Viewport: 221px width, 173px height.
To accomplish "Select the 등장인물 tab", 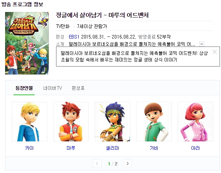I will point(24,88).
